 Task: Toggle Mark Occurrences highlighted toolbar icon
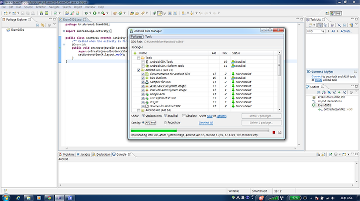pos(159,13)
